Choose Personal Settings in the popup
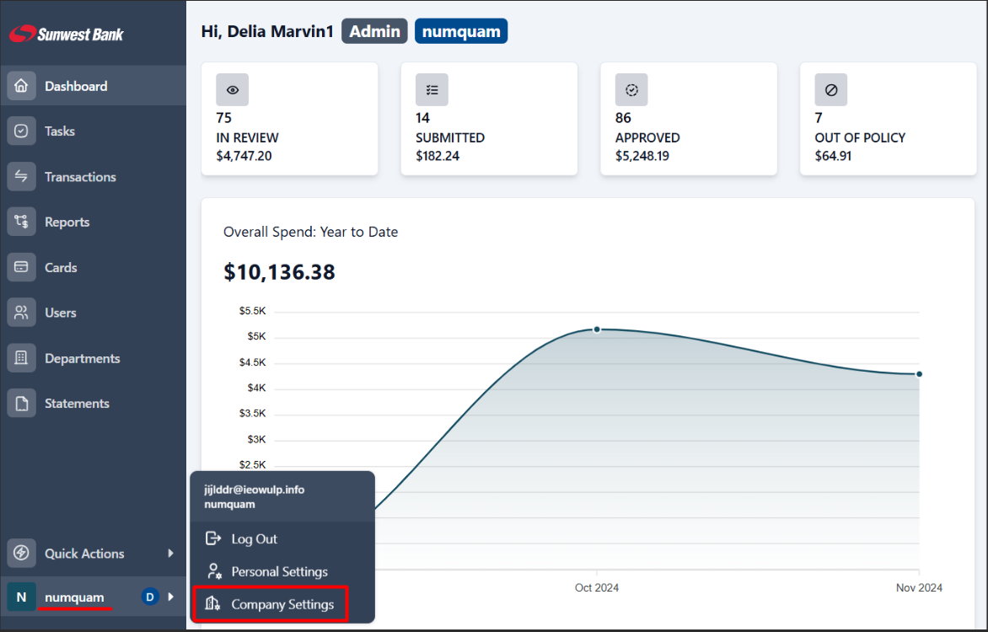 tap(282, 571)
